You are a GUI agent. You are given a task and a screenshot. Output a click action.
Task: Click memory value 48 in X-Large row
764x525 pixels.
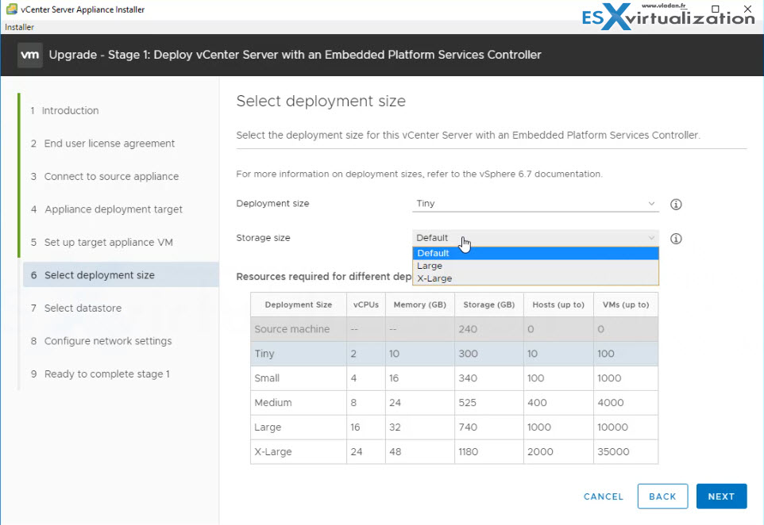(396, 451)
